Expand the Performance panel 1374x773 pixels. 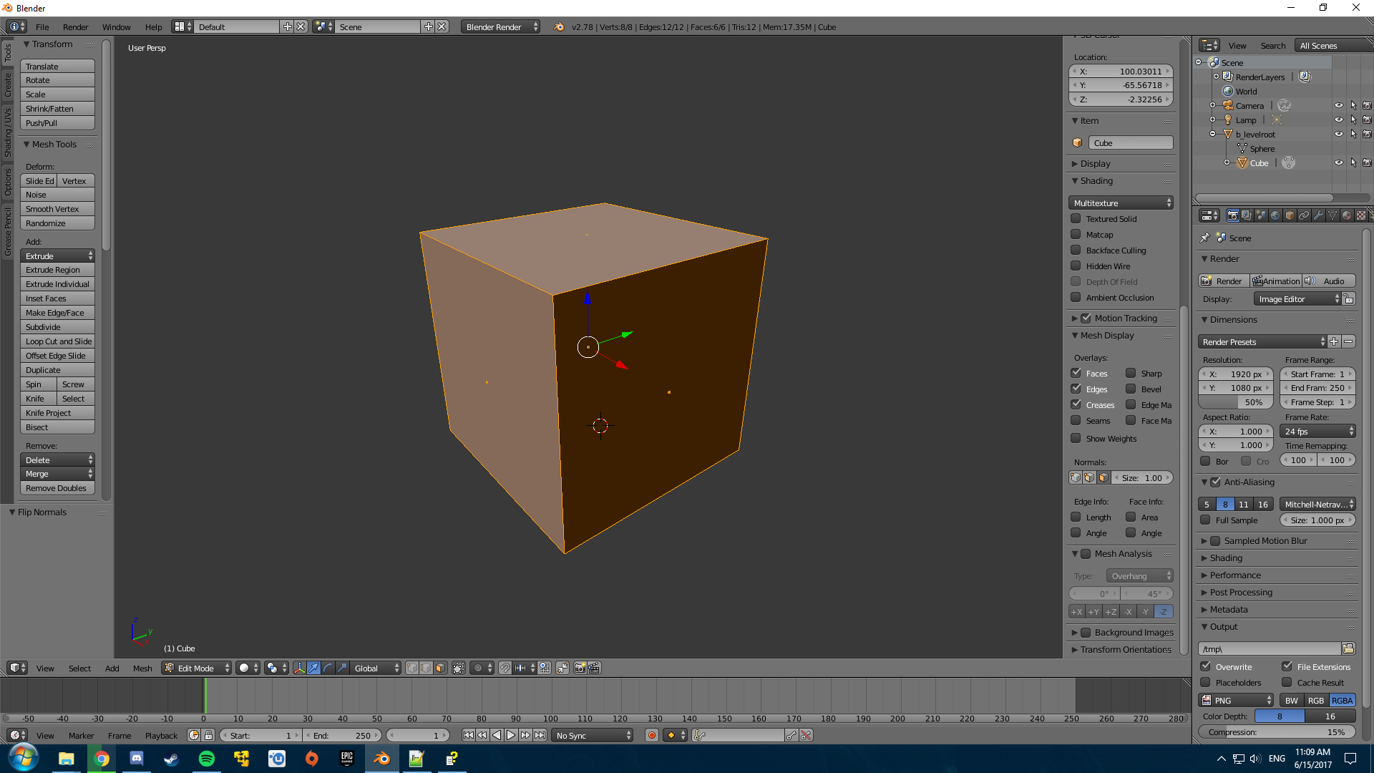[x=1235, y=575]
